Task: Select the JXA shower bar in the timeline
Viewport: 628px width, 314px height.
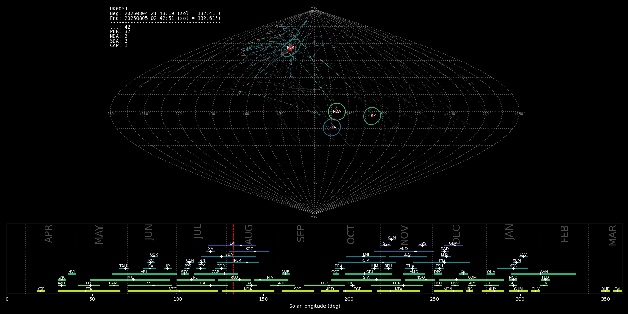Action: coord(210,251)
